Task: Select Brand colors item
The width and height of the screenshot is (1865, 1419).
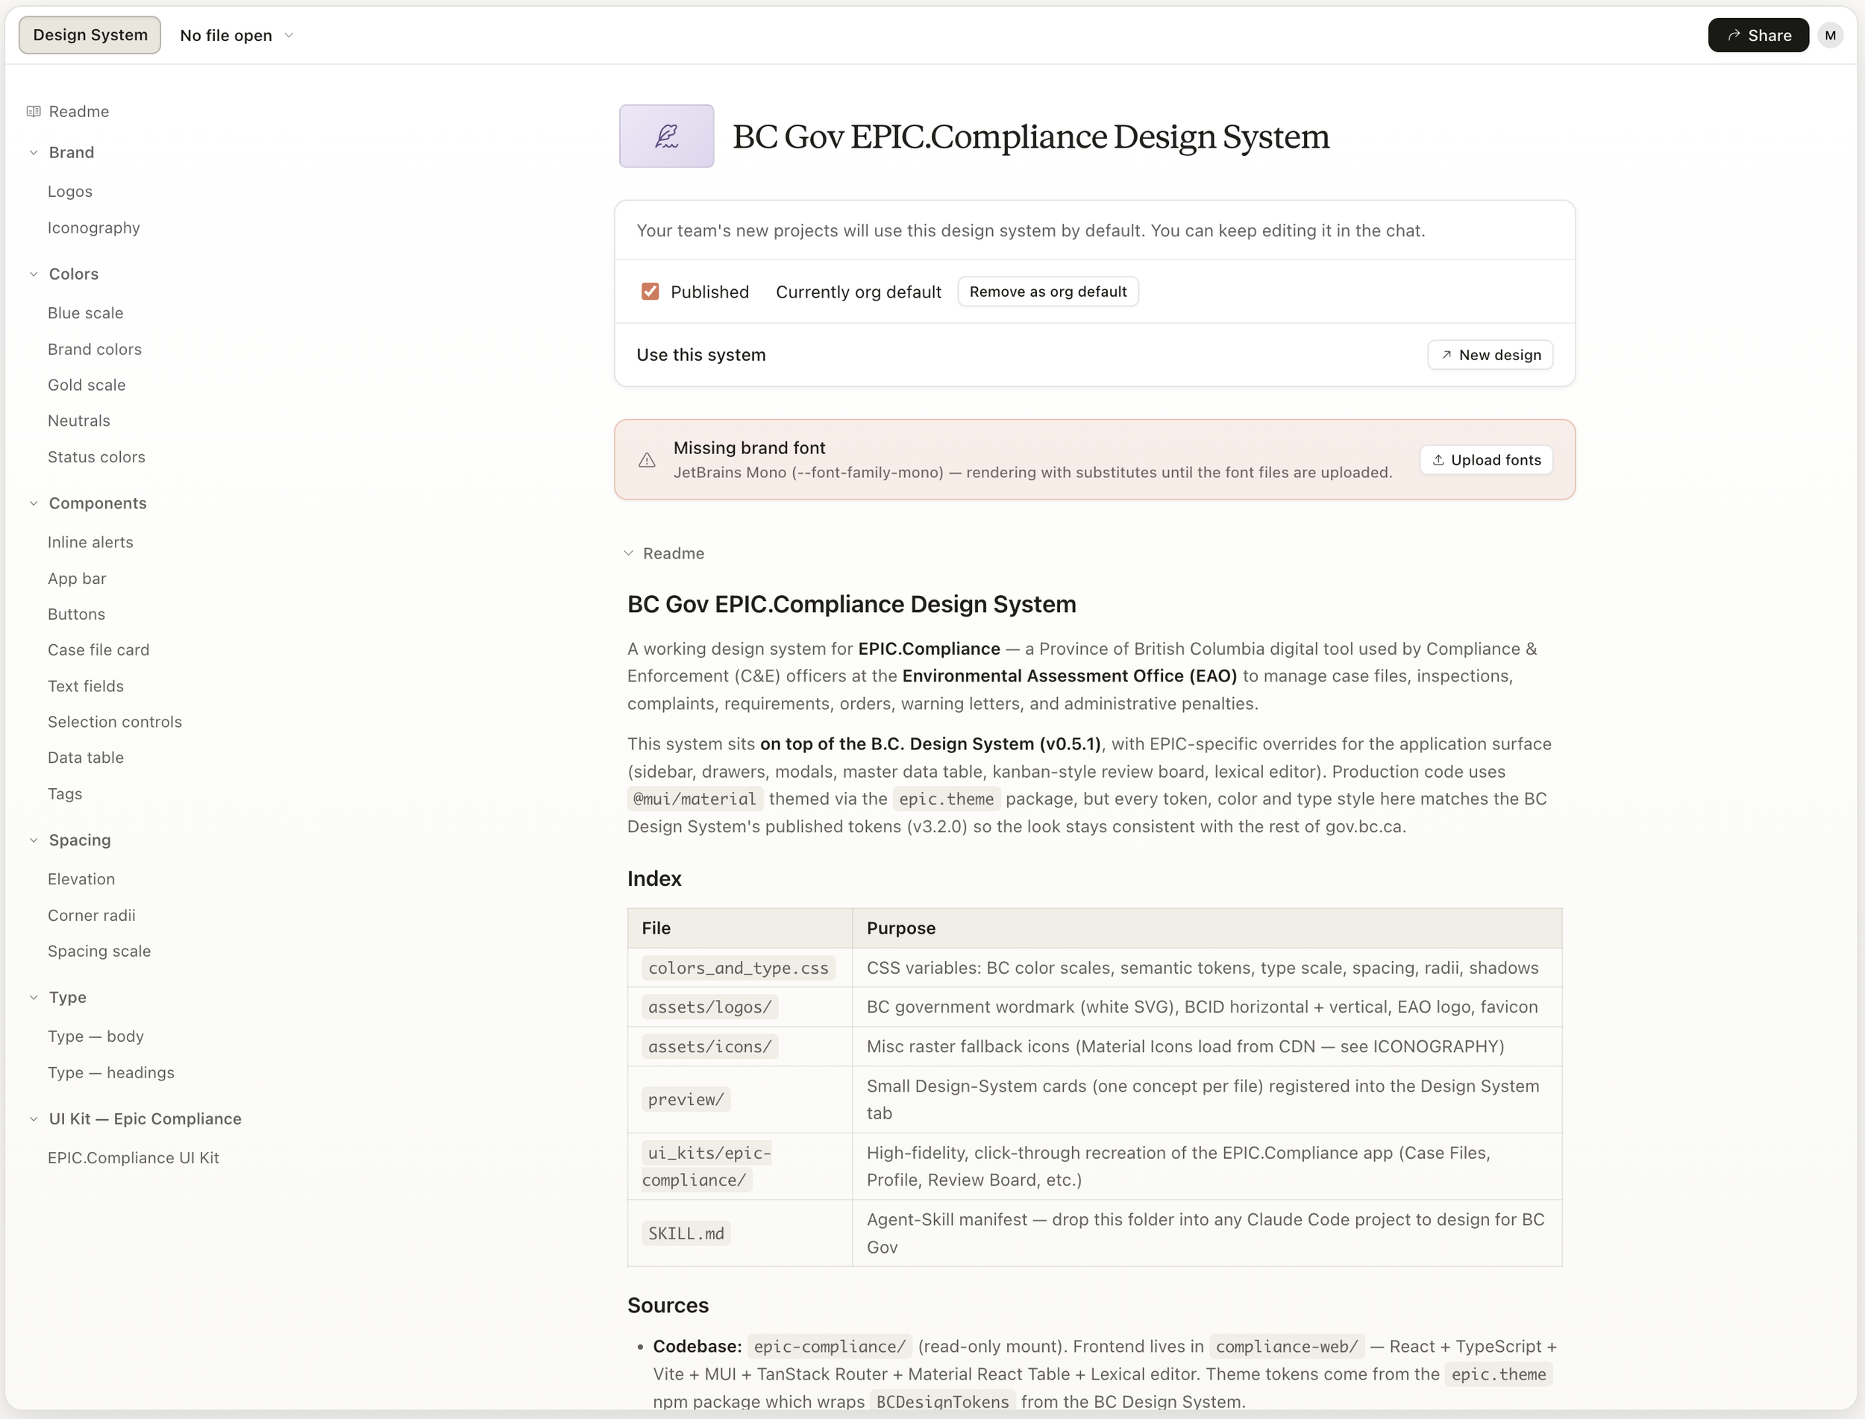Action: point(95,350)
